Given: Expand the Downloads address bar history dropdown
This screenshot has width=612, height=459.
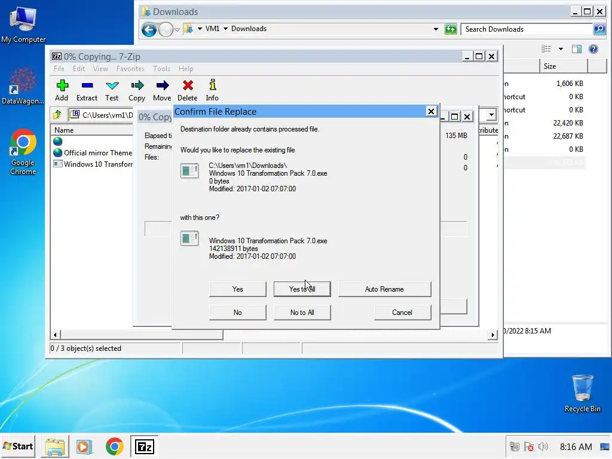Looking at the screenshot, I should 436,29.
